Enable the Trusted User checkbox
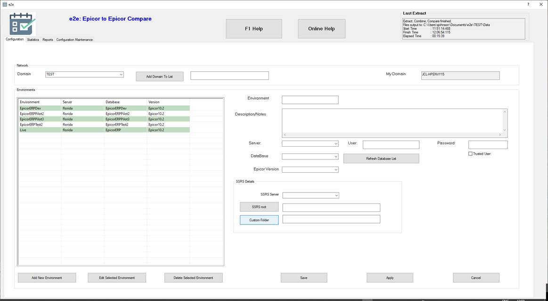The width and height of the screenshot is (548, 301). (x=470, y=154)
